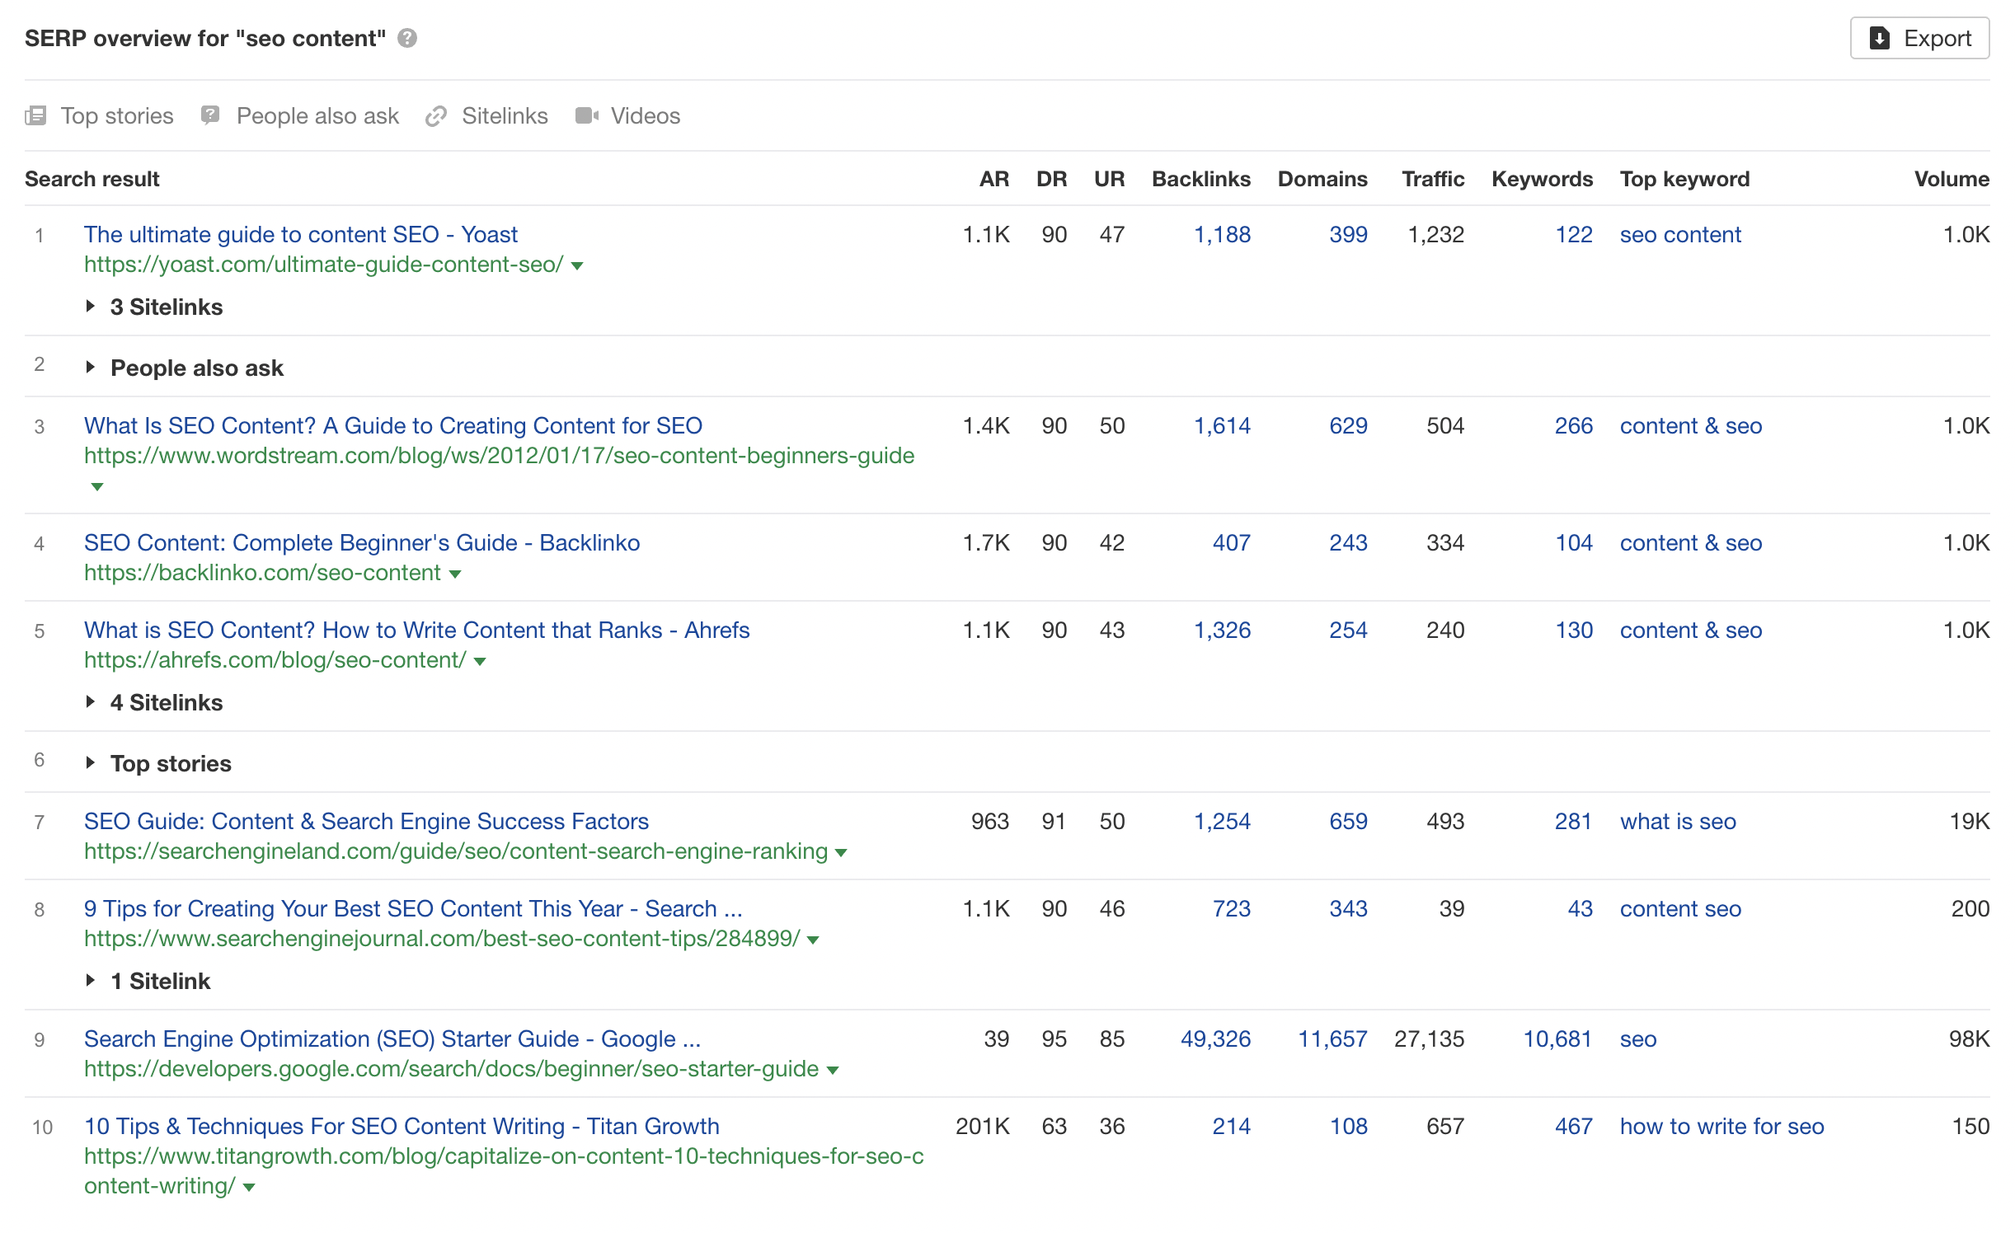Open The ultimate guide to content SEO - Yoast
Viewport: 2015px width, 1233px height.
click(301, 234)
